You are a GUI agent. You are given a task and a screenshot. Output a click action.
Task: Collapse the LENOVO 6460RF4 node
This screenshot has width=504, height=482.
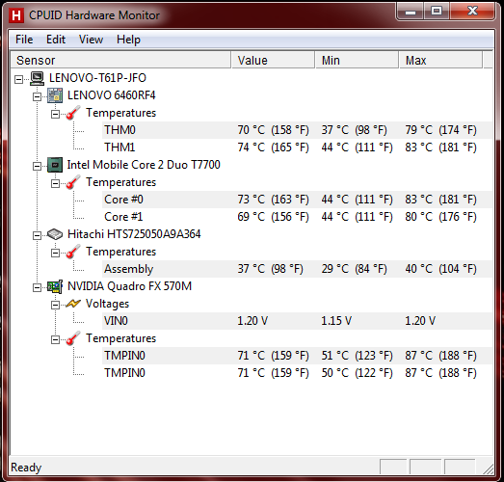pos(37,96)
